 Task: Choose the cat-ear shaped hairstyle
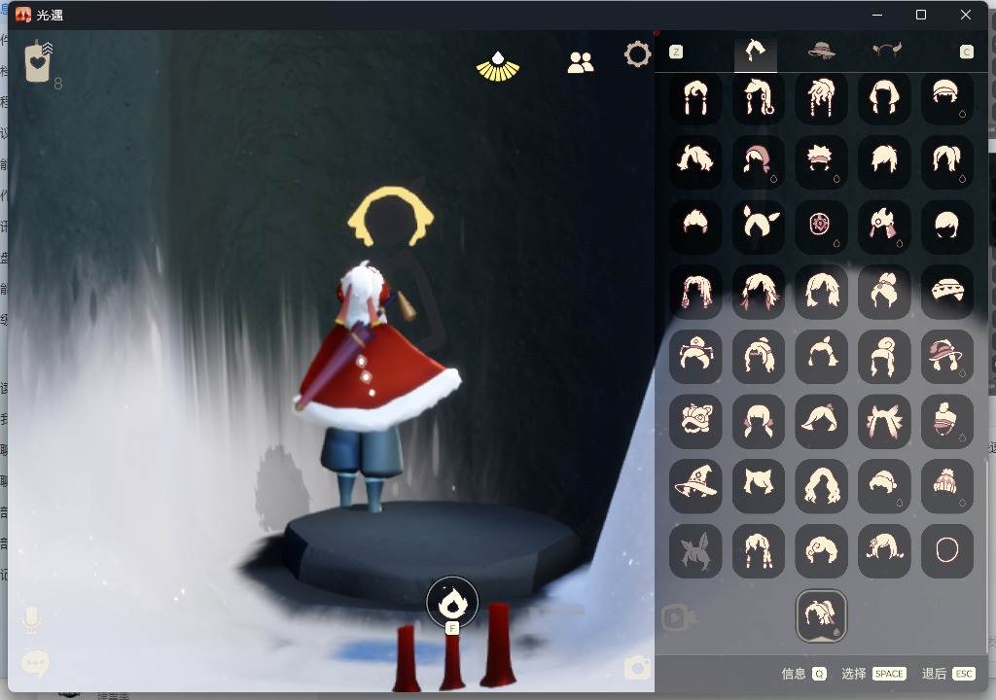click(x=759, y=486)
